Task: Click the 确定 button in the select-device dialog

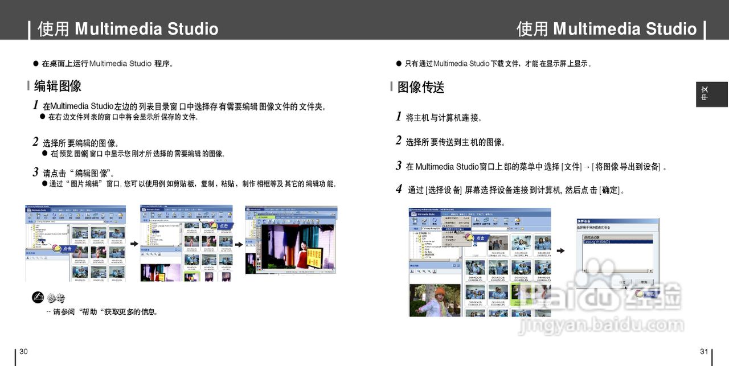Action: [x=623, y=282]
